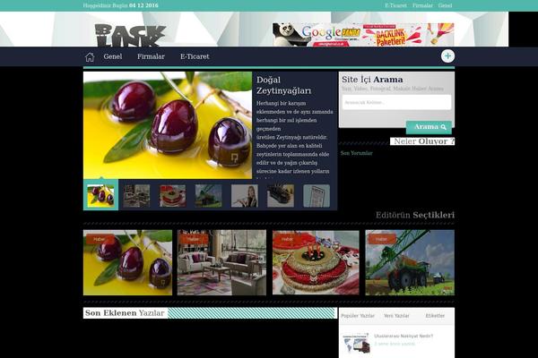The height and width of the screenshot is (358, 538).
Task: Select the tractor thumbnail in slider strip
Action: (x=209, y=196)
